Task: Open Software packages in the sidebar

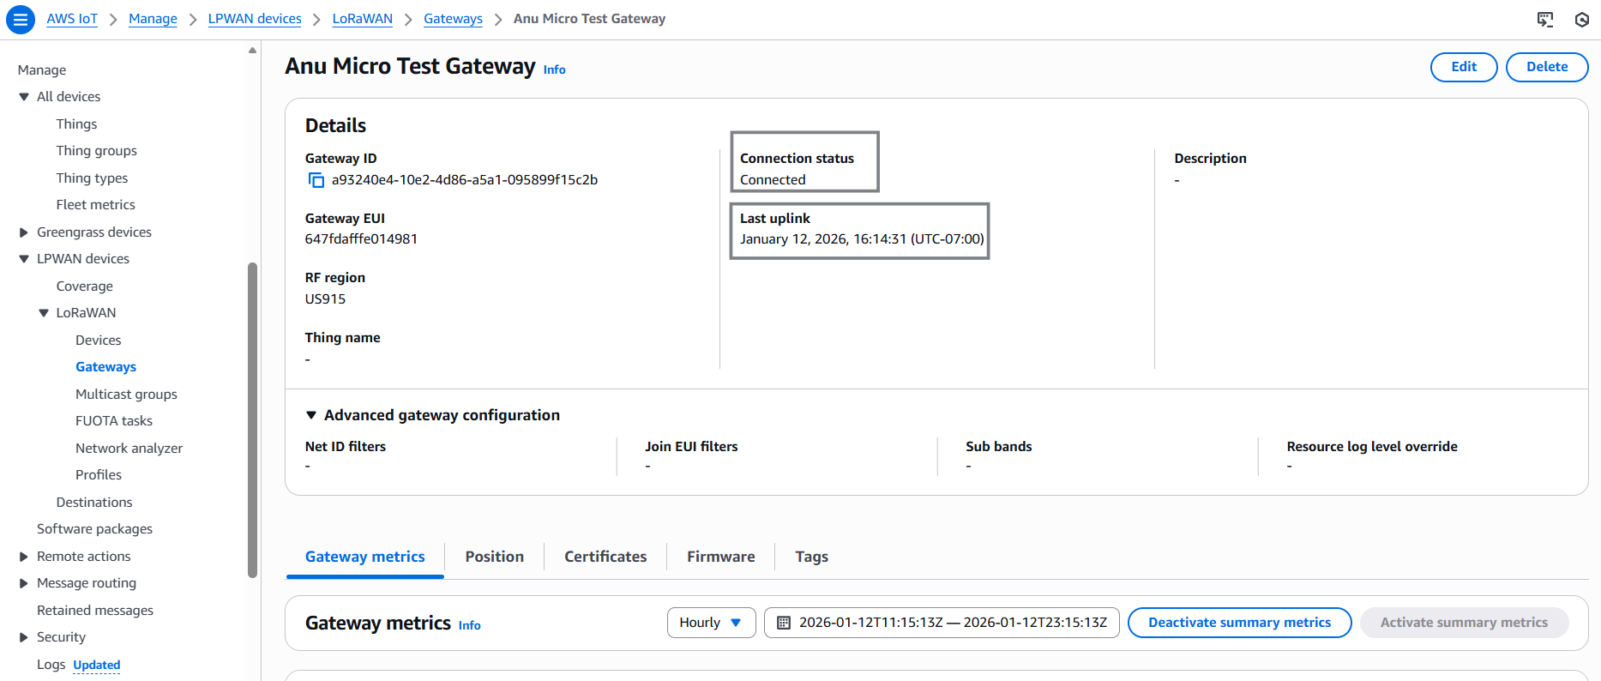Action: coord(94,529)
